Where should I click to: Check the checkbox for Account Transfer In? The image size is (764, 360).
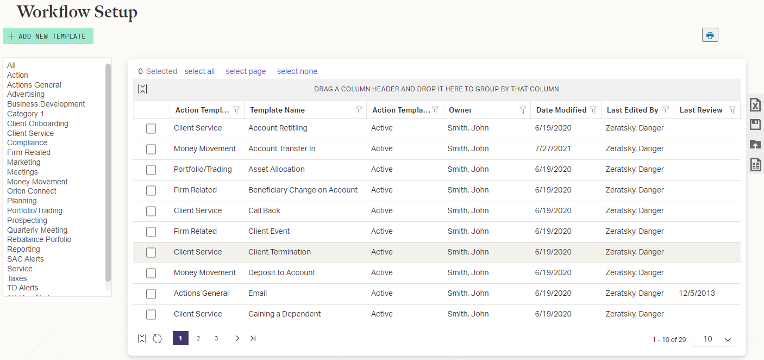[151, 149]
